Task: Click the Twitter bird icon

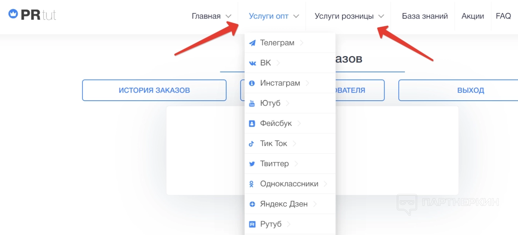Action: (x=252, y=164)
